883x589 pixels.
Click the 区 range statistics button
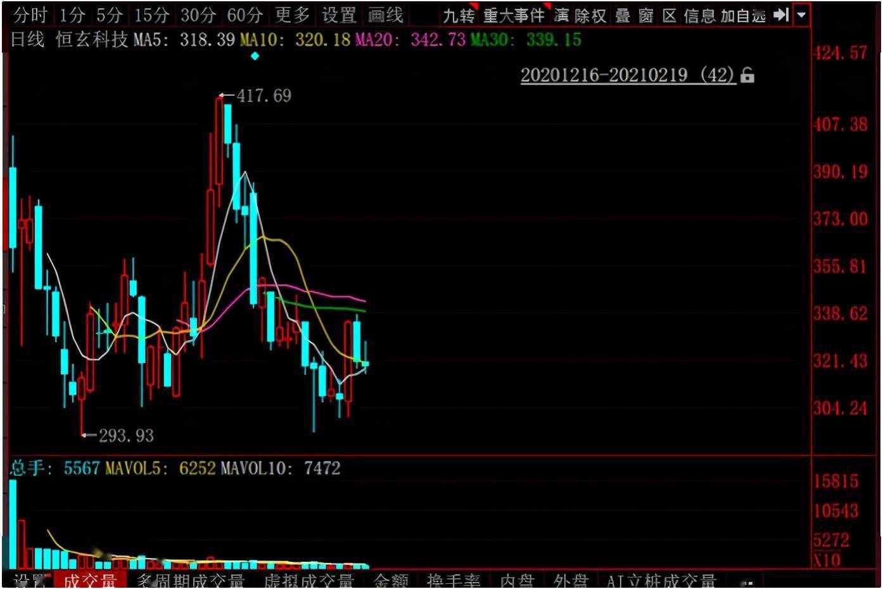pos(670,15)
